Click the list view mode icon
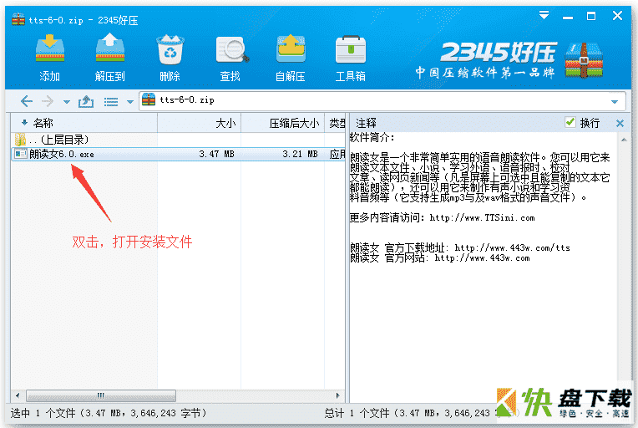This screenshot has height=428, width=638. click(111, 101)
